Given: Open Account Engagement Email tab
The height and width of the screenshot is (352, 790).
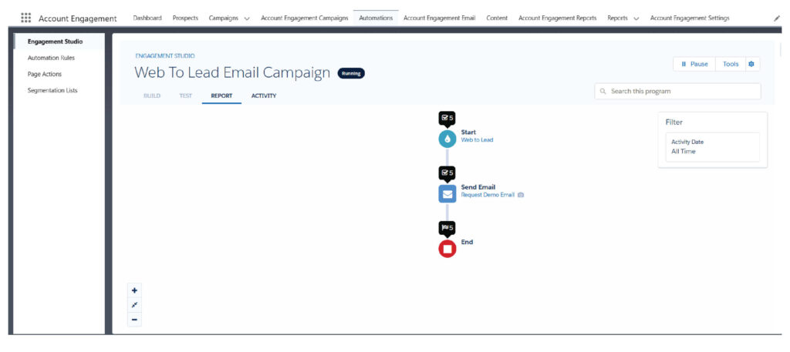Looking at the screenshot, I should coord(439,18).
